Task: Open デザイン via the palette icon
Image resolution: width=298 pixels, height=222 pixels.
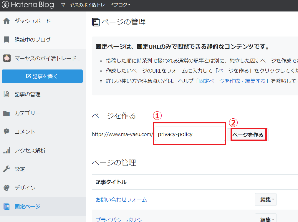Action: 6,188
